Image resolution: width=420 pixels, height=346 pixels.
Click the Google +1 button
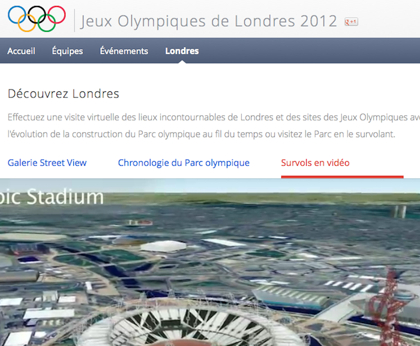351,22
